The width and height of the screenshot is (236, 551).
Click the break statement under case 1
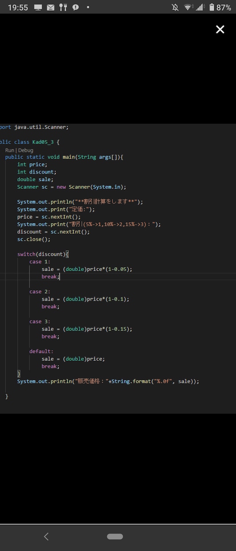tap(50, 276)
